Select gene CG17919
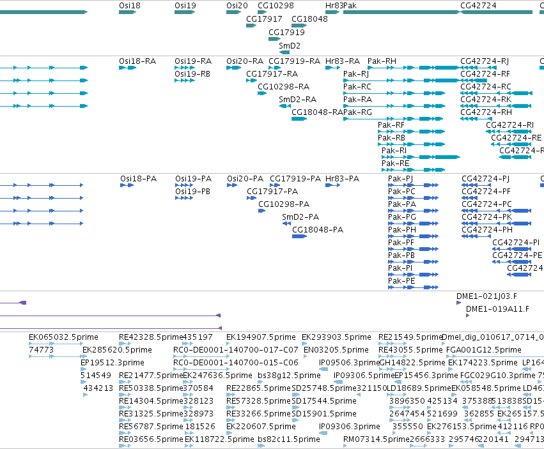Screen dimensions: 544x449 (274, 39)
